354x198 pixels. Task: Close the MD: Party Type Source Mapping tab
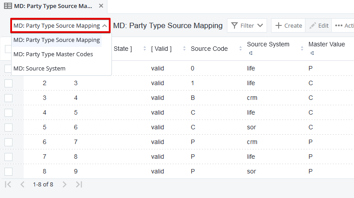click(x=101, y=6)
